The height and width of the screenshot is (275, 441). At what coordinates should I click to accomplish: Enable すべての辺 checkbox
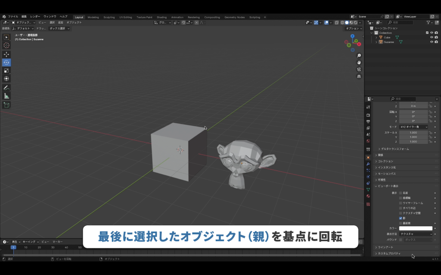(401, 208)
